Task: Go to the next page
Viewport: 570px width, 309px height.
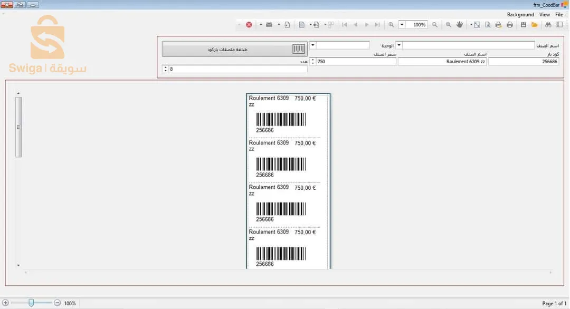Action: (x=367, y=25)
